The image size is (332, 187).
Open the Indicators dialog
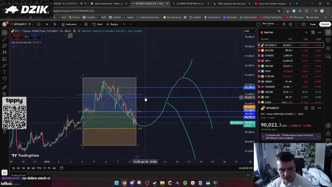[x=69, y=24]
